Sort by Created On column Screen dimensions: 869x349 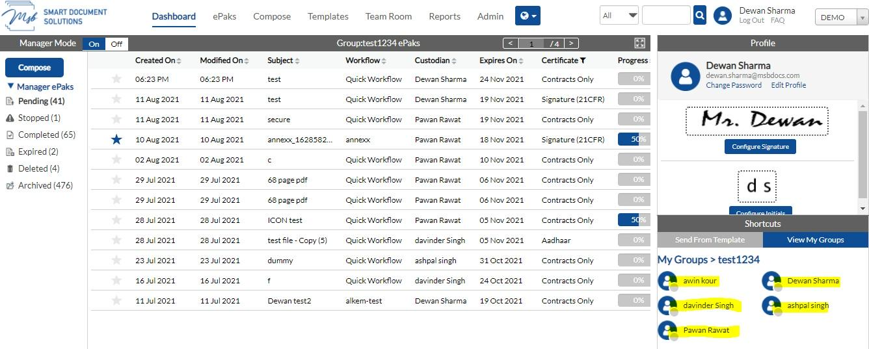(158, 60)
